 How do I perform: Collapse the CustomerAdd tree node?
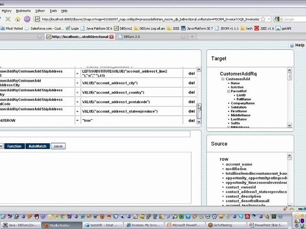[223, 79]
